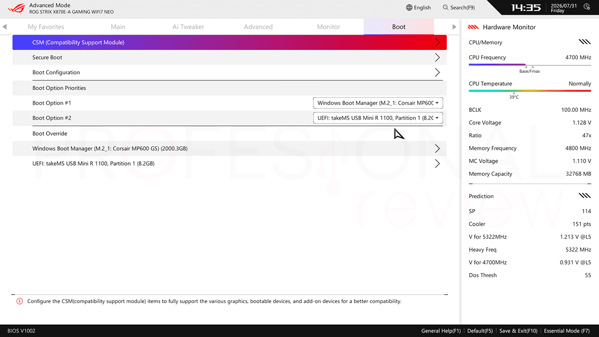The image size is (599, 337).
Task: Open Search(F9)
Action: click(459, 7)
